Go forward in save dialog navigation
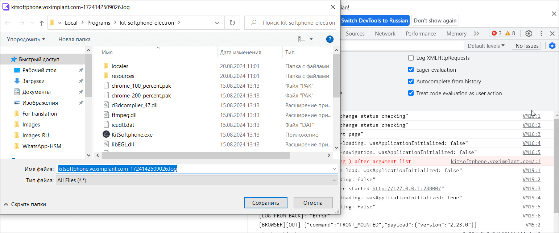The width and height of the screenshot is (559, 233). 21,23
